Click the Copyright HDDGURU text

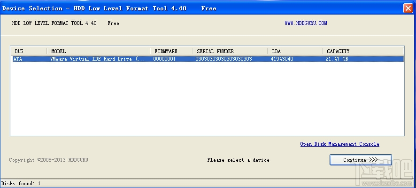[48, 160]
